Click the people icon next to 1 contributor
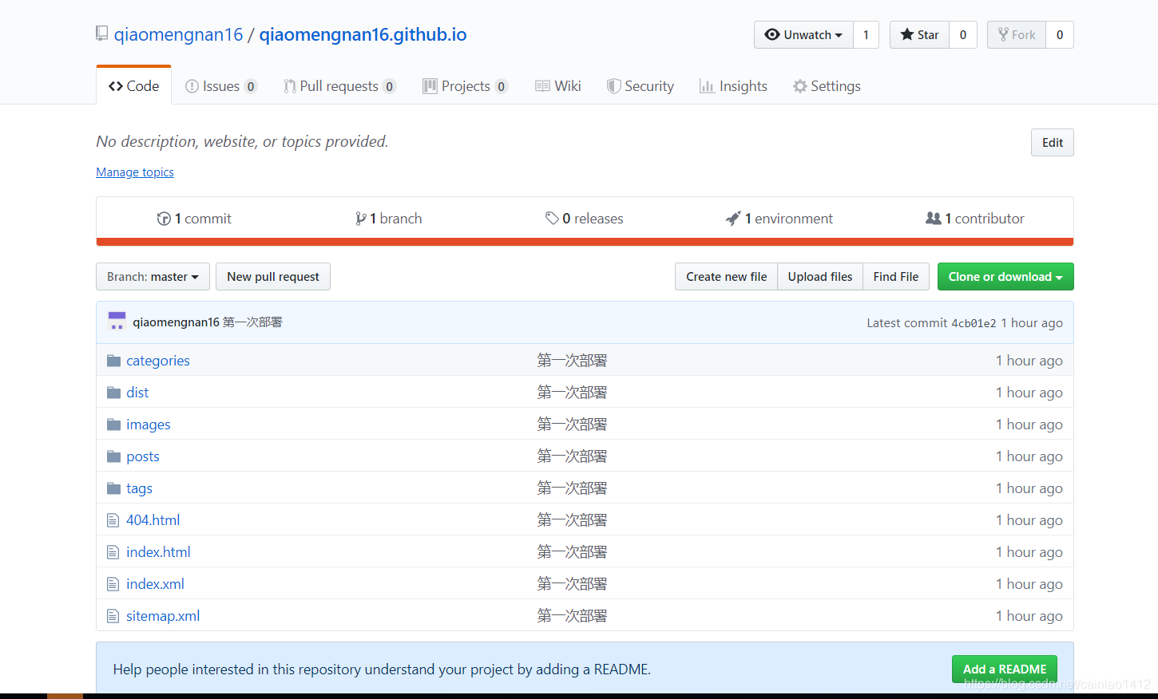The height and width of the screenshot is (699, 1158). (x=933, y=218)
